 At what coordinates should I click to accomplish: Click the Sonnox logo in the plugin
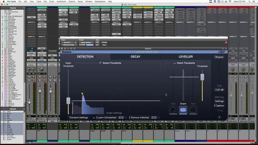coord(67,52)
